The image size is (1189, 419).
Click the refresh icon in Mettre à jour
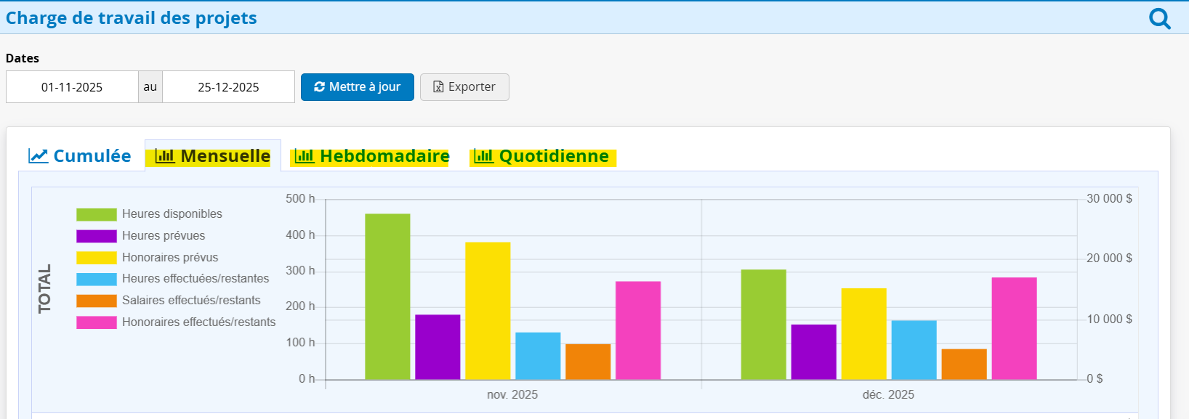tap(319, 87)
